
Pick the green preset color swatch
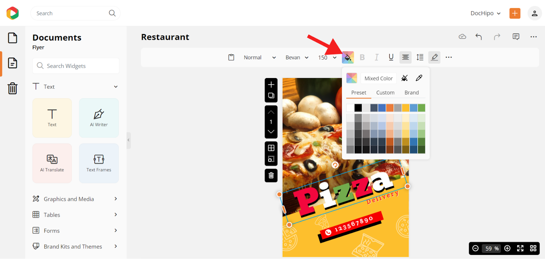(x=421, y=108)
